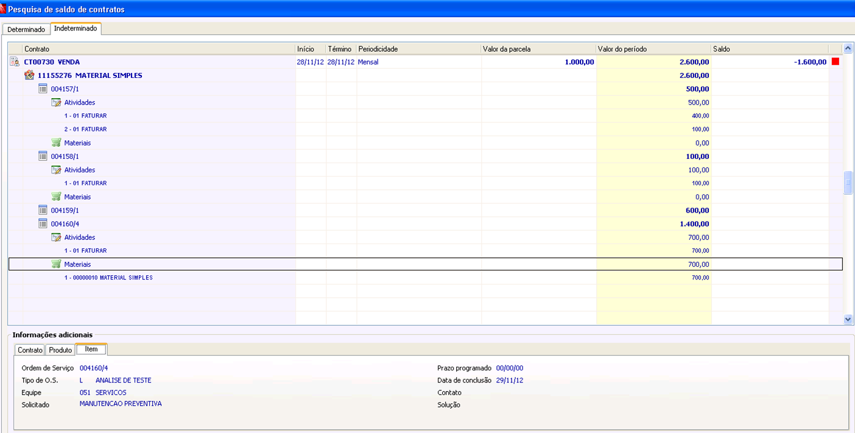
Task: Click the Término column header
Action: [x=341, y=49]
